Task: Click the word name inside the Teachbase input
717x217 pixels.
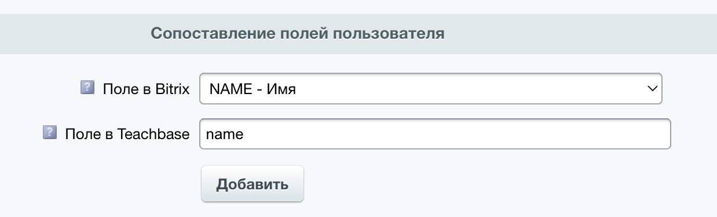Action: coord(225,134)
